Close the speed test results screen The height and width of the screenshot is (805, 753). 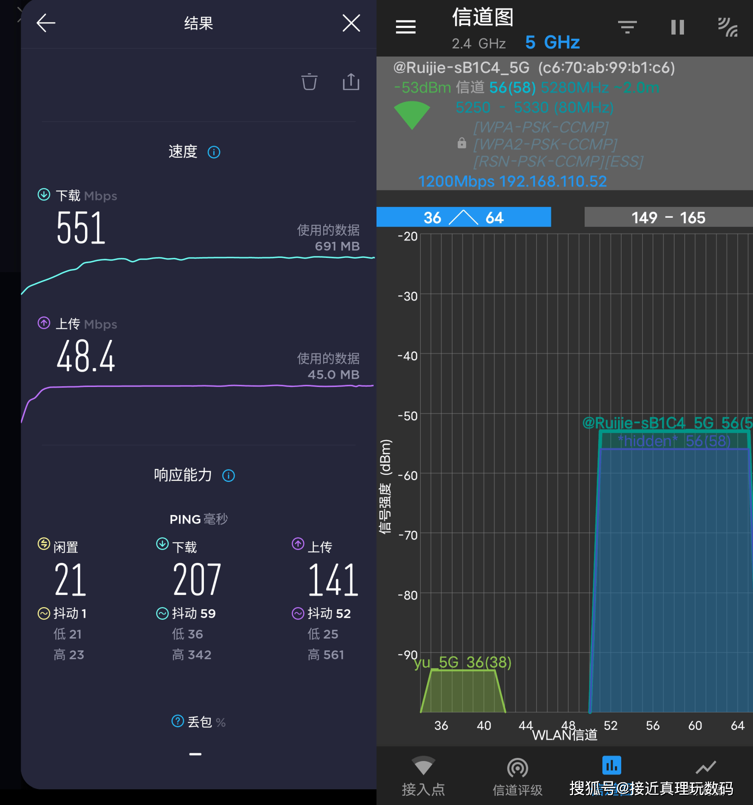point(351,23)
